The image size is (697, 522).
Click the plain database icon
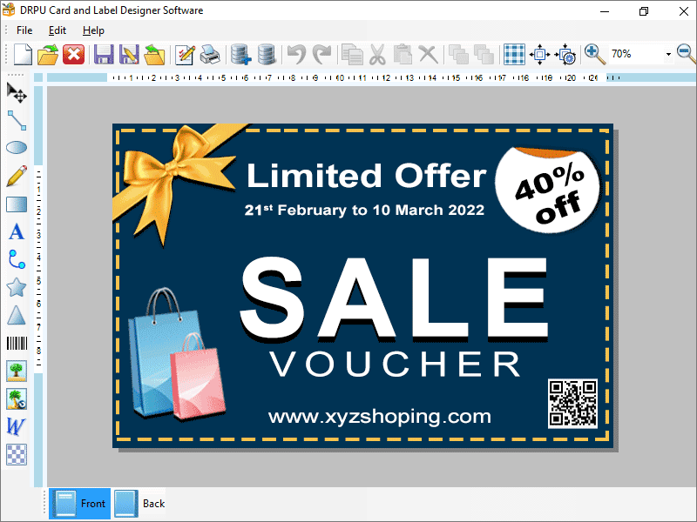[267, 55]
